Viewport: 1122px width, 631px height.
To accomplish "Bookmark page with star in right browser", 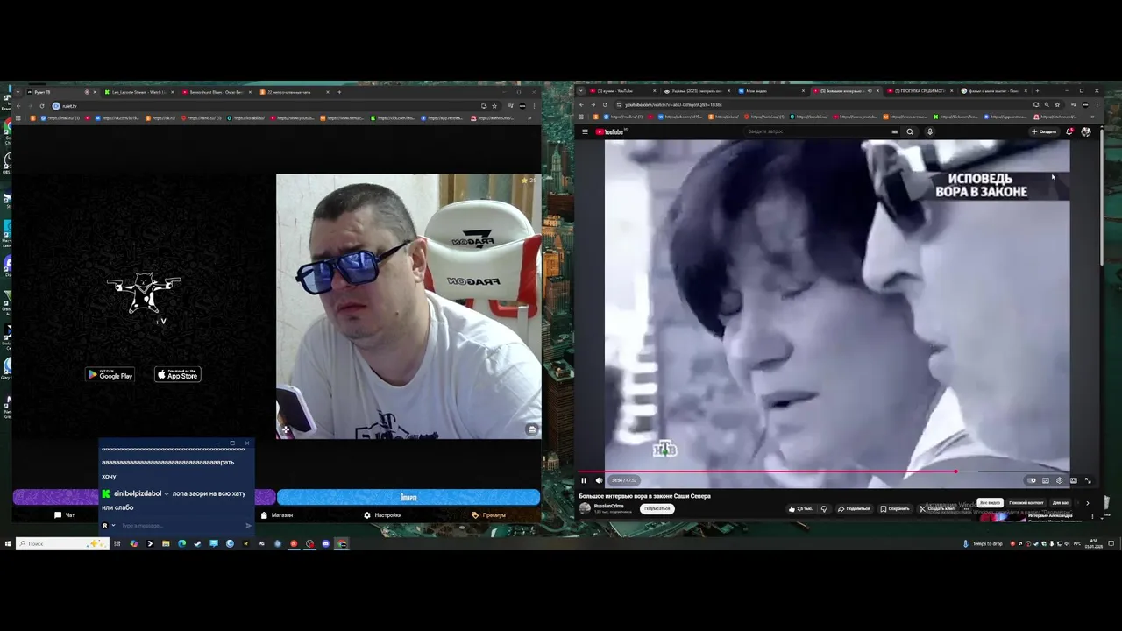I will click(x=1057, y=104).
